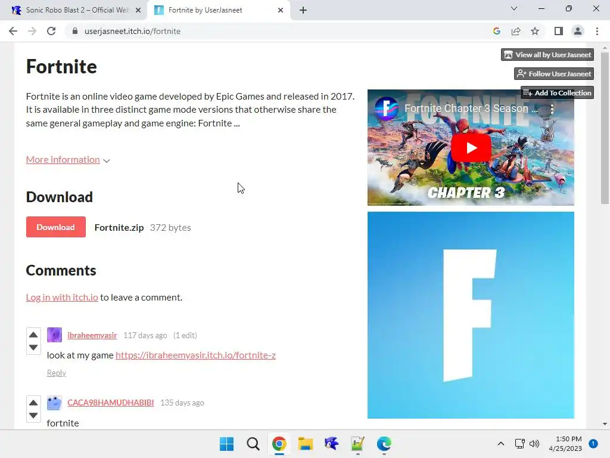The height and width of the screenshot is (458, 610).
Task: Click the share page icon
Action: (x=516, y=31)
